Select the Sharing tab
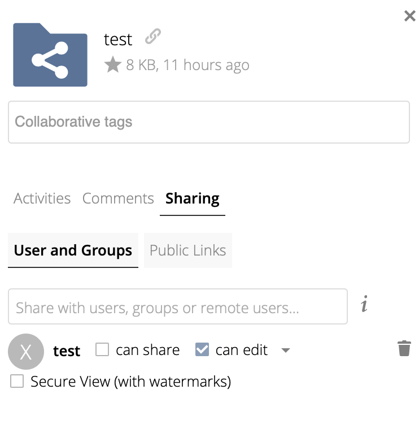Image resolution: width=419 pixels, height=424 pixels. click(193, 198)
